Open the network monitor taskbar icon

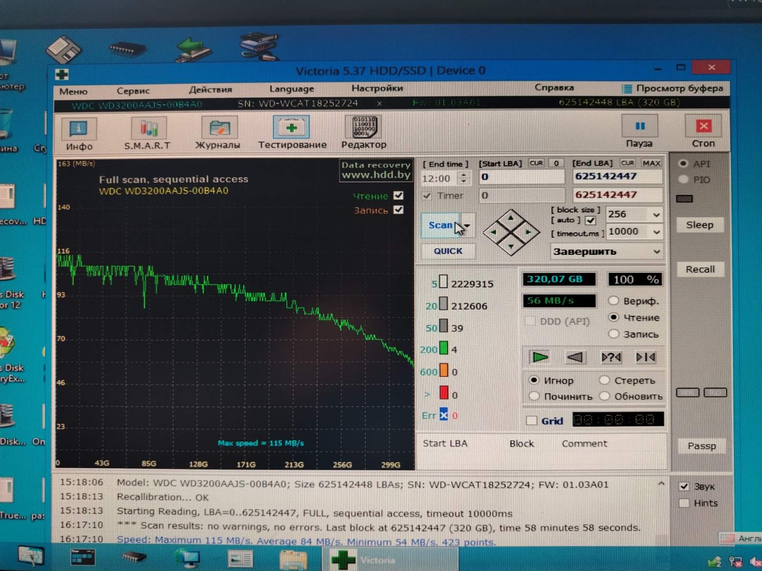click(x=188, y=559)
